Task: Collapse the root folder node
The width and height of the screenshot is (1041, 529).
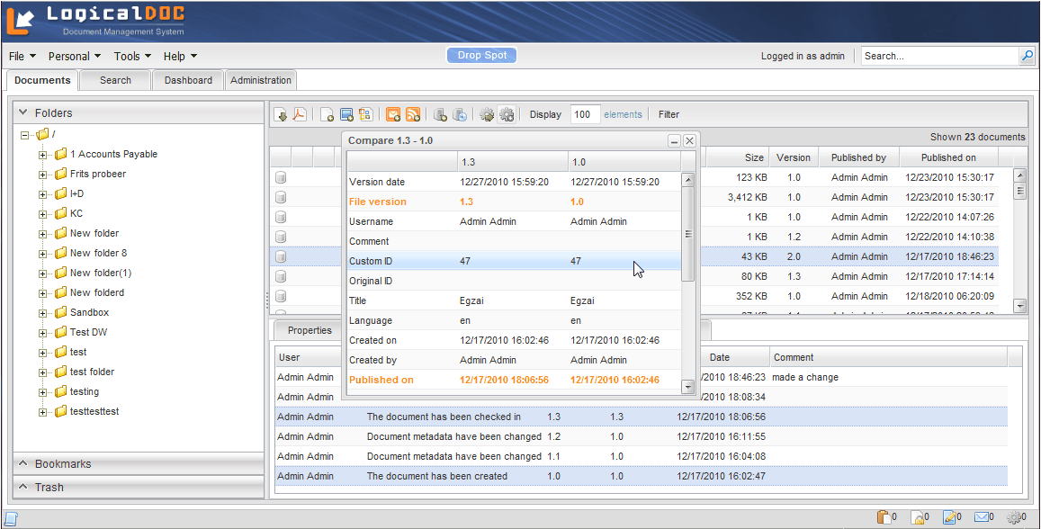Action: point(24,136)
